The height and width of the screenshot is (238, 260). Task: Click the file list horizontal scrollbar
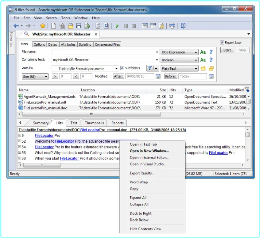92,114
